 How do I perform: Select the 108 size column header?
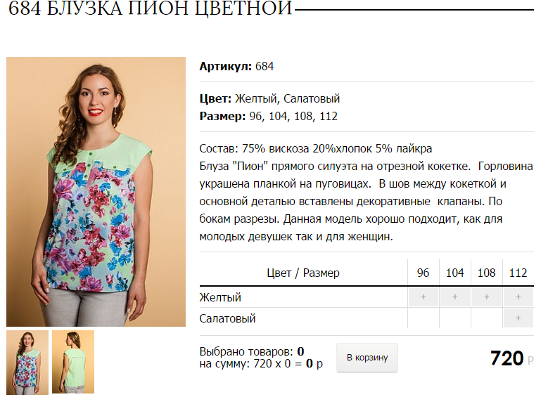[x=487, y=273]
